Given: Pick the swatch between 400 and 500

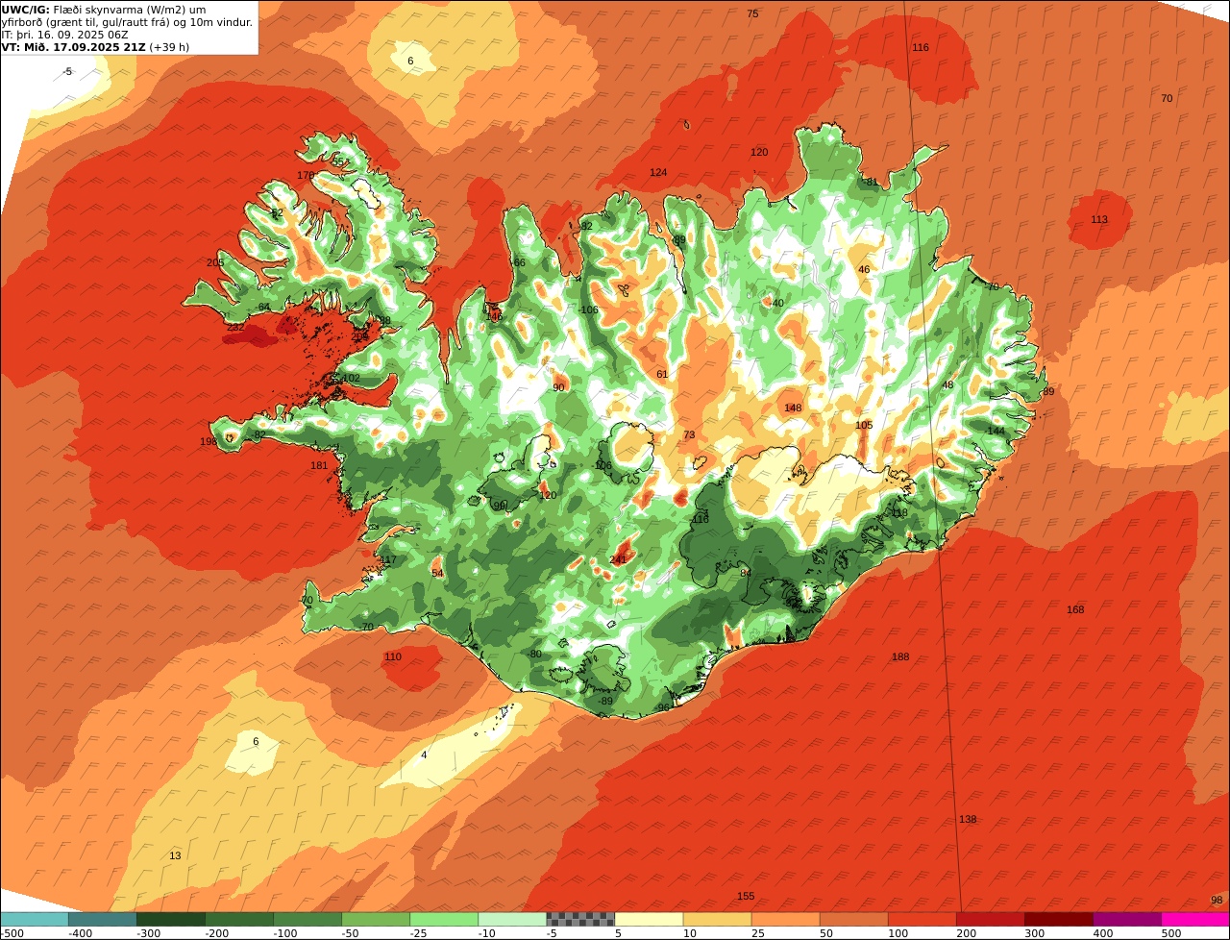Looking at the screenshot, I should click(1127, 919).
